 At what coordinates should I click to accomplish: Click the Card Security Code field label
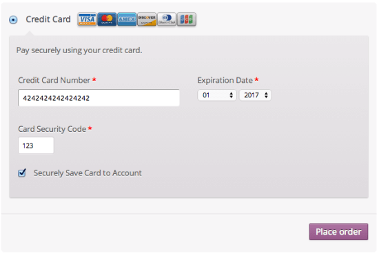click(x=52, y=129)
